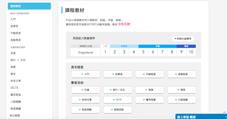Expand the 高級程度 dropdown button

182,74
